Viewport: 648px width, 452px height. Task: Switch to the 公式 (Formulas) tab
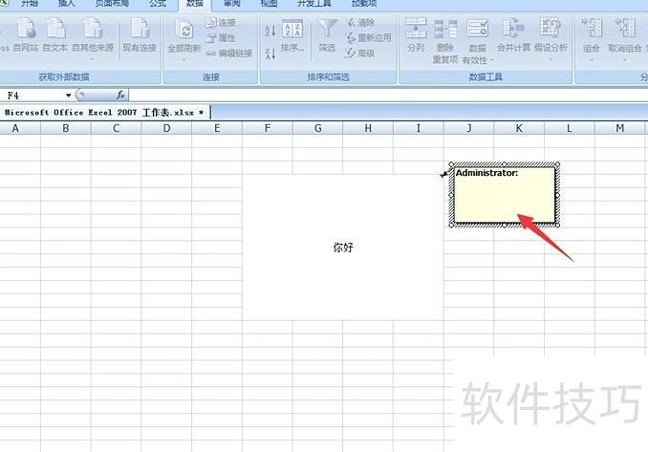[x=158, y=3]
